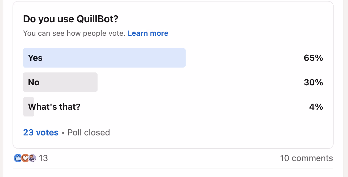Open the Learn more link
This screenshot has width=348, height=177.
point(148,33)
